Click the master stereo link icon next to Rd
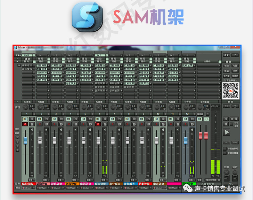Screen dimensions: 253x200 tap(206, 119)
